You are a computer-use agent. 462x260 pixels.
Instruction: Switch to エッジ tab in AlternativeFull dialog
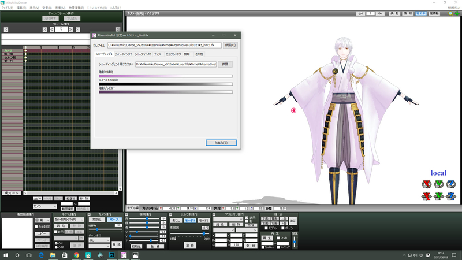[157, 54]
